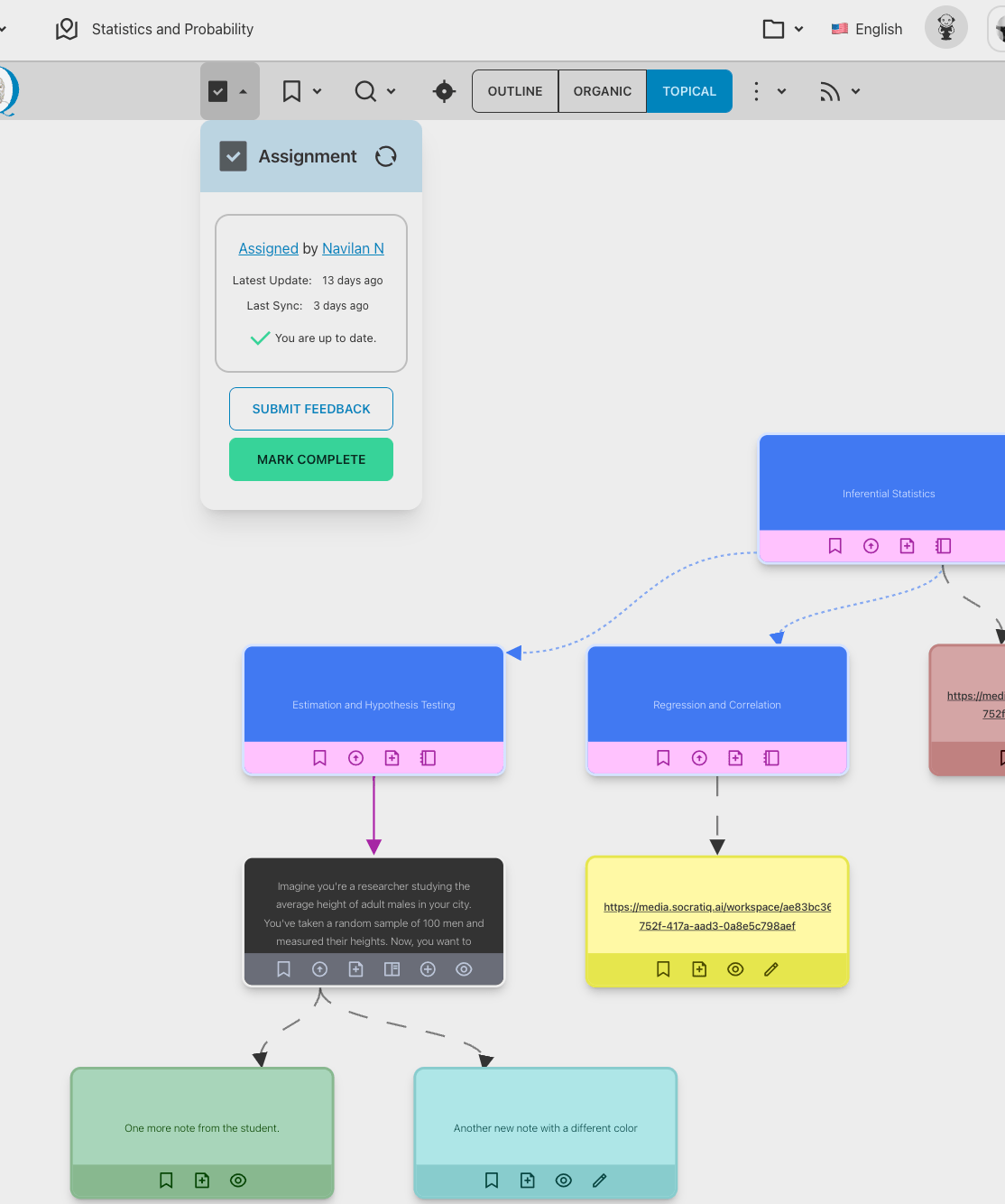This screenshot has height=1204, width=1005.
Task: Toggle eye visibility icon on green student note
Action: coord(238,1181)
